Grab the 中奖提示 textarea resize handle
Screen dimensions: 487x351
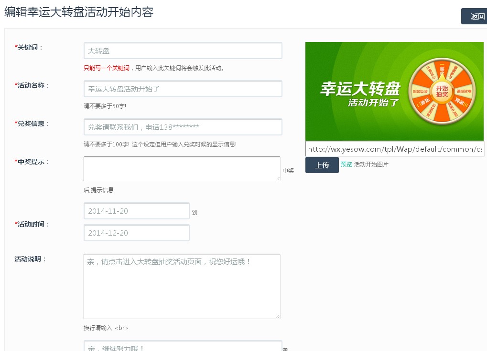tap(278, 178)
